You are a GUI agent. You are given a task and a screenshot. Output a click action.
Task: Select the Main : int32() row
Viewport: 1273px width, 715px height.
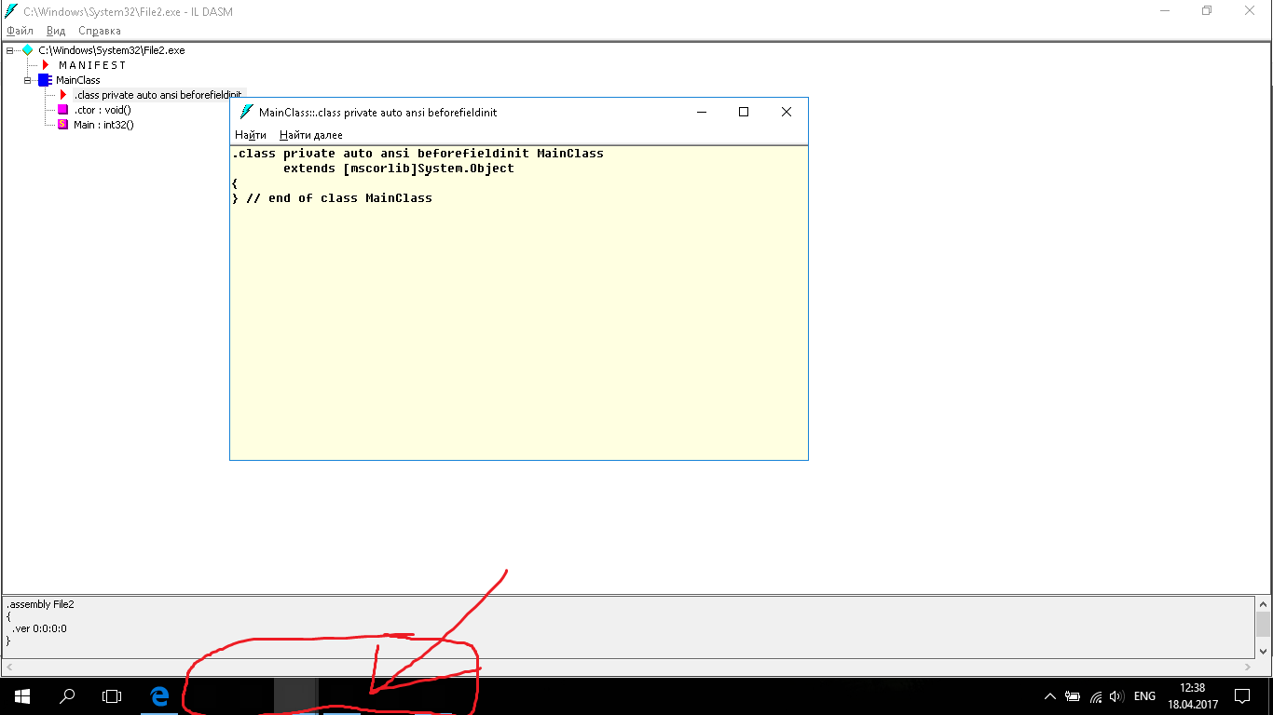pos(103,125)
